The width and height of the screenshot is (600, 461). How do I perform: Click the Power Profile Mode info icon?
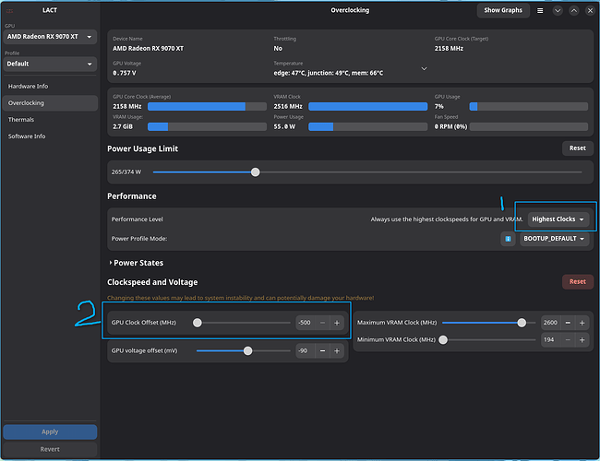click(x=508, y=239)
